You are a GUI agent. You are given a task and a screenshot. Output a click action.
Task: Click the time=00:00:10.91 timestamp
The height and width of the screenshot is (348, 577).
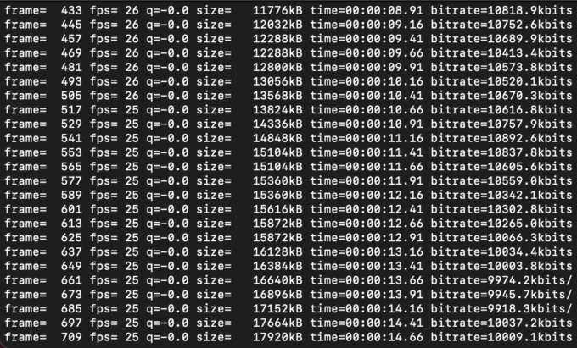(x=367, y=124)
